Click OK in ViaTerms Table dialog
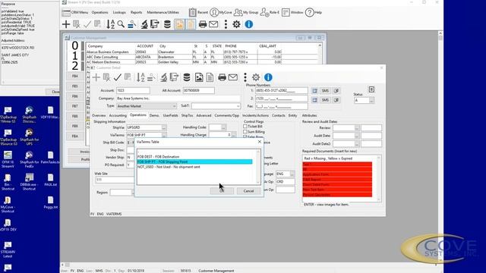The width and height of the screenshot is (486, 273). pos(222,191)
